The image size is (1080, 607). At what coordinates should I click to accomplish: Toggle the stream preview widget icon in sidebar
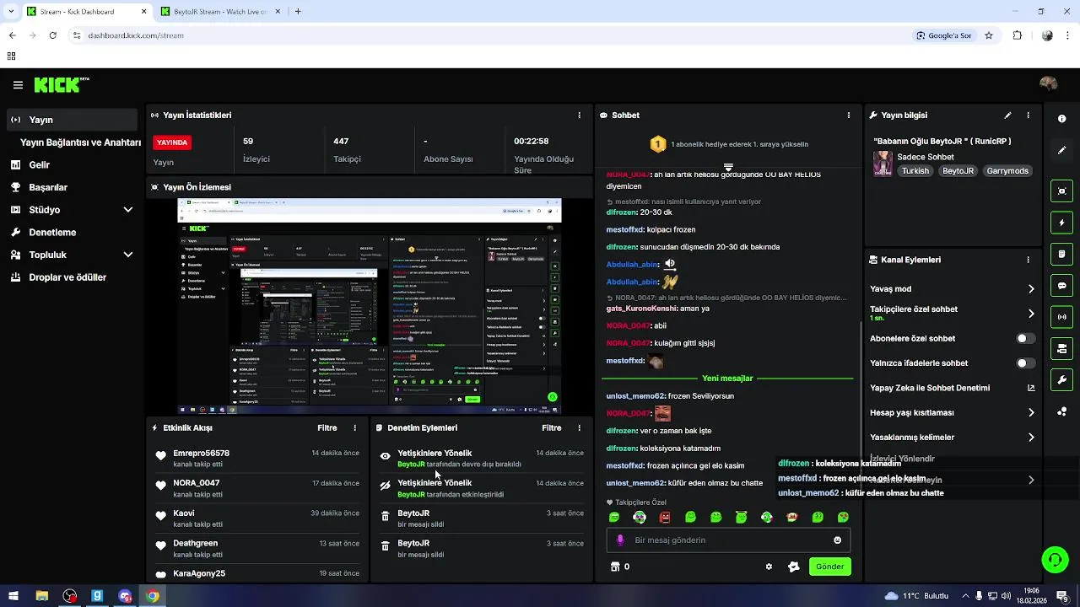1061,191
